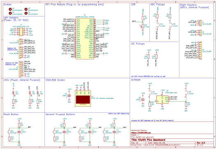This screenshot has width=216, height=149.
Task: Click the 'ADC Pullups' section heading
Action: (158, 5)
